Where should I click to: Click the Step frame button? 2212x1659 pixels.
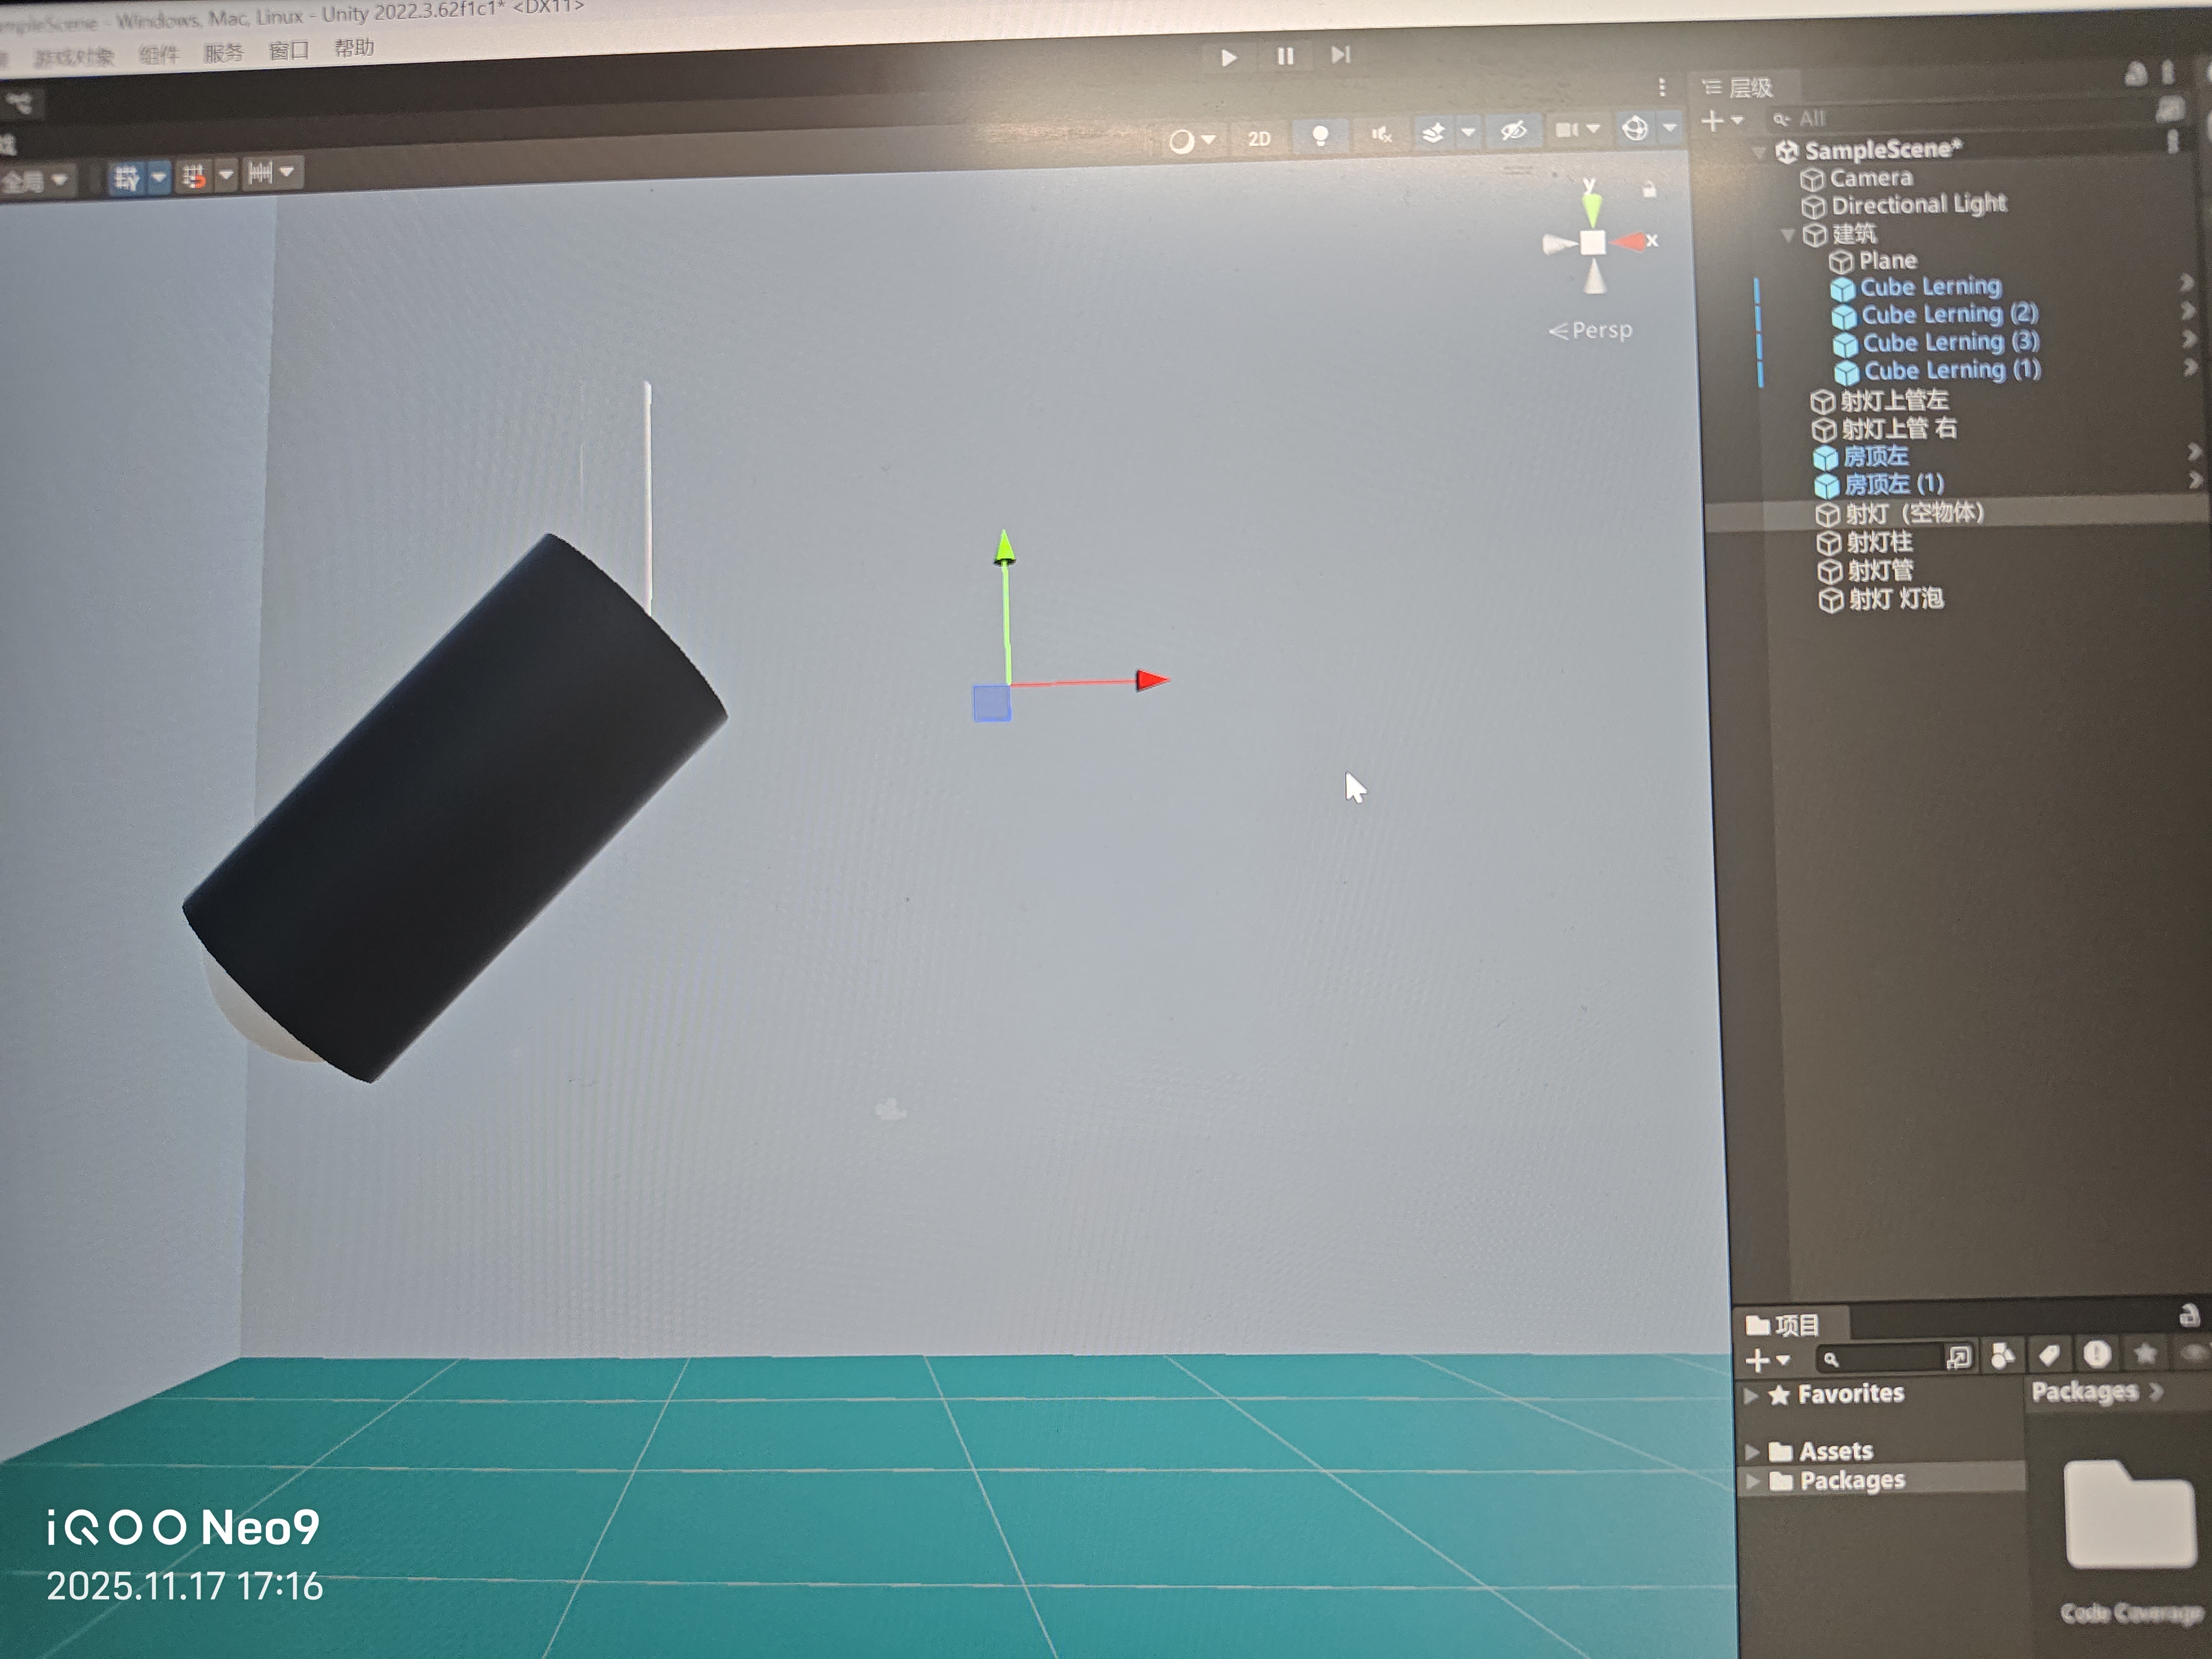coord(1340,55)
